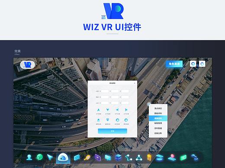225x168 pixels.
Task: Click the move-up arrow in dialog
Action: click(99, 110)
